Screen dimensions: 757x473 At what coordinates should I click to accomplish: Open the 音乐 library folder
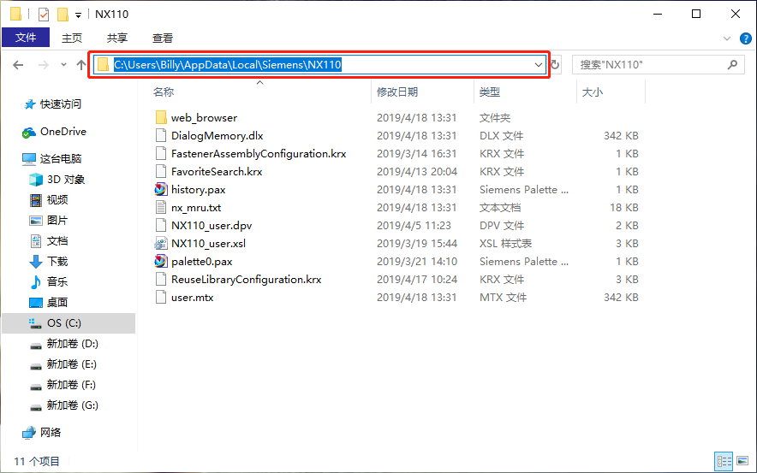click(x=57, y=281)
